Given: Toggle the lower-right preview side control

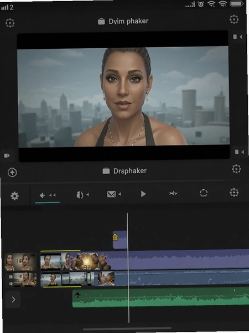Looking at the screenshot, I should (x=240, y=152).
